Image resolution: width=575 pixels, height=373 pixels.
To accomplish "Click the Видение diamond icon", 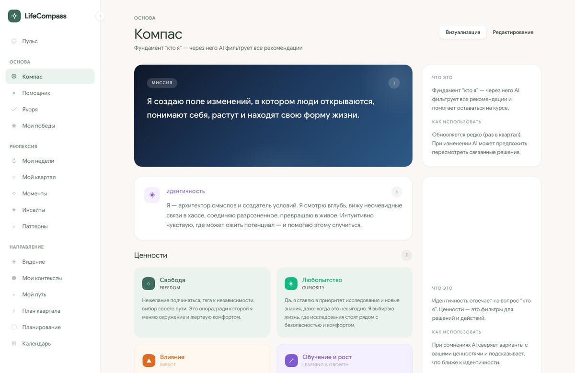I will [x=14, y=262].
